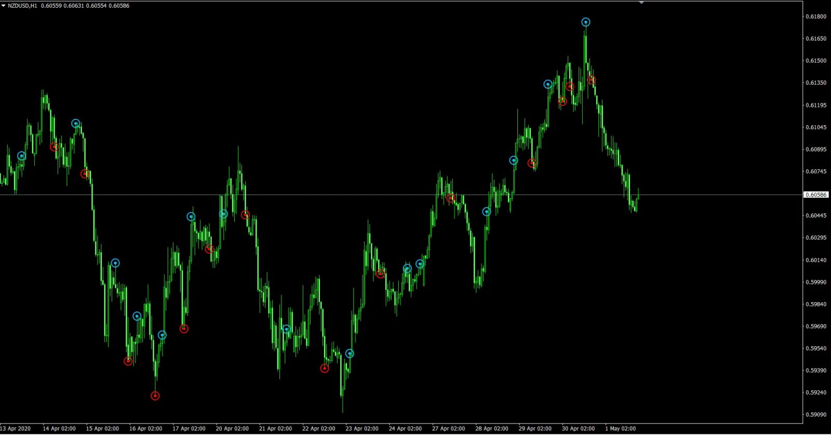Click the 0.59690 price scale label
831x435 pixels.
(815, 326)
